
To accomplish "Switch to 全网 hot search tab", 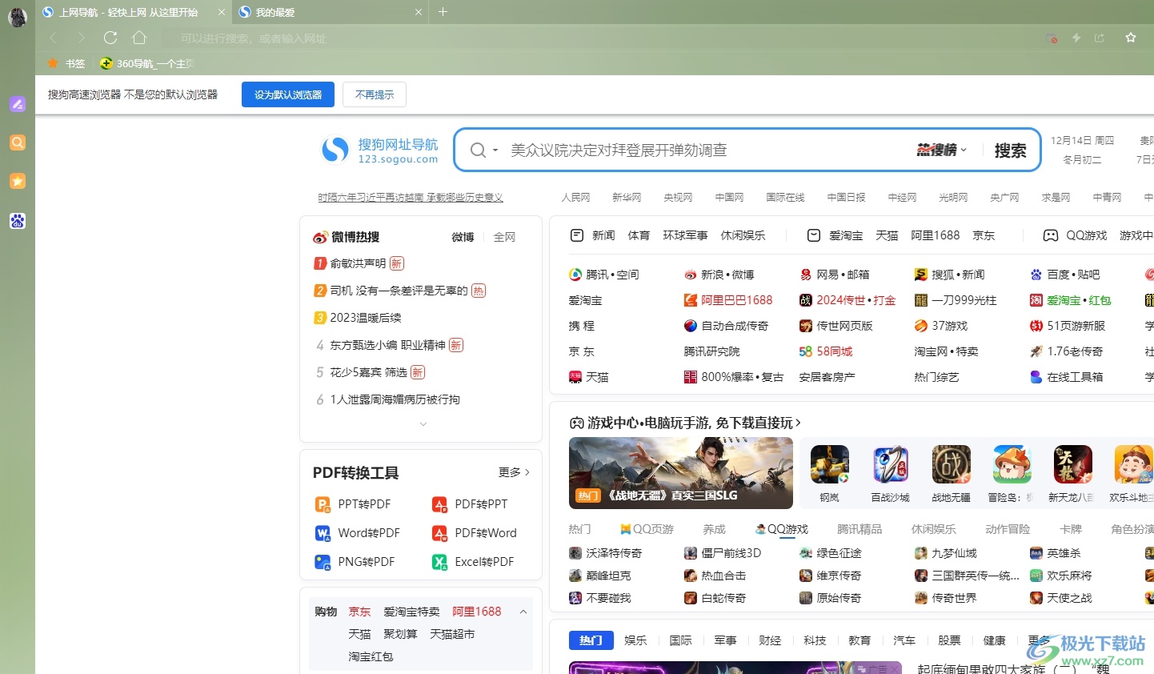I will (x=504, y=237).
